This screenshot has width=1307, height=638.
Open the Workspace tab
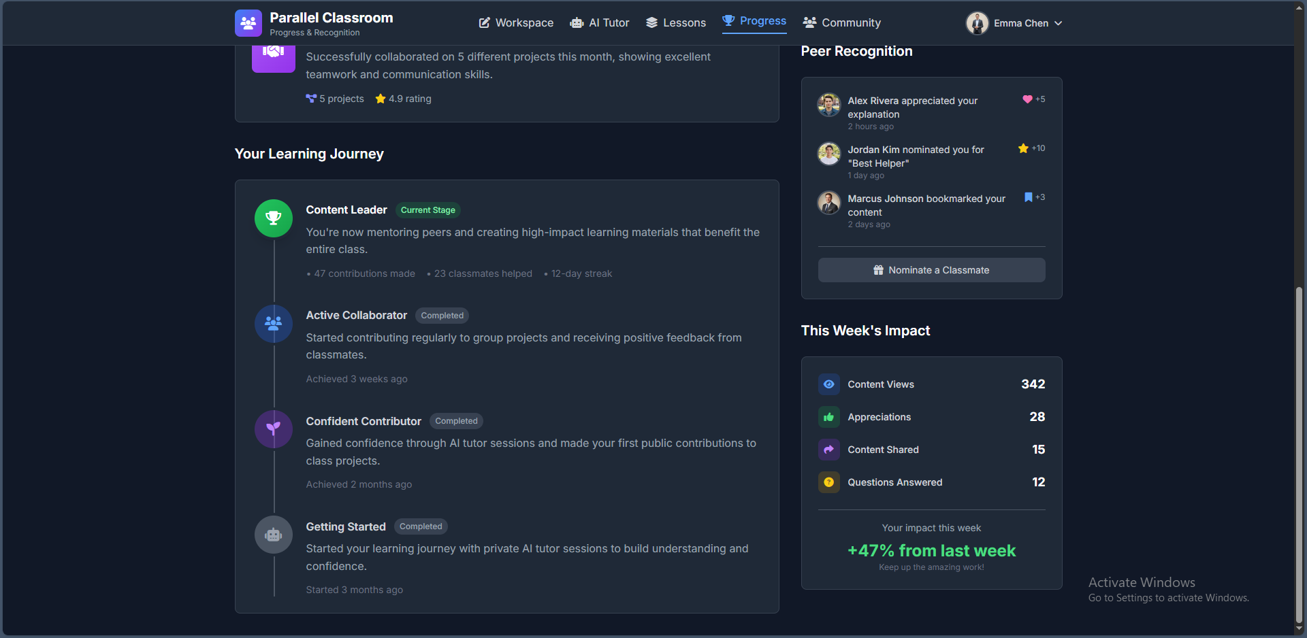tap(516, 23)
